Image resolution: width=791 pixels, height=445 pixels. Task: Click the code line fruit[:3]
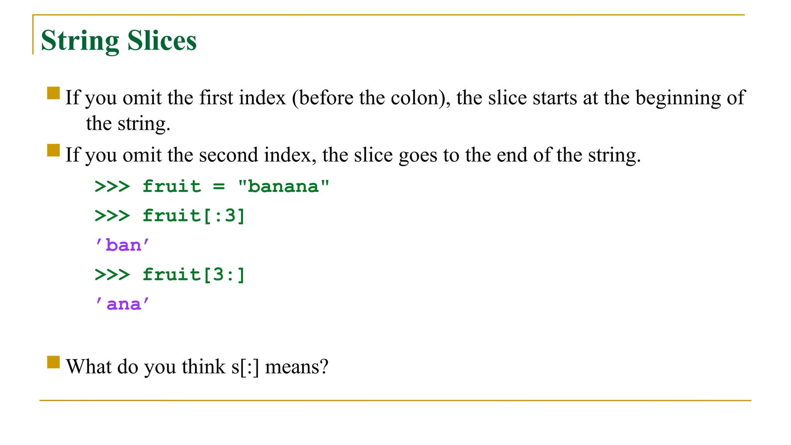point(170,216)
